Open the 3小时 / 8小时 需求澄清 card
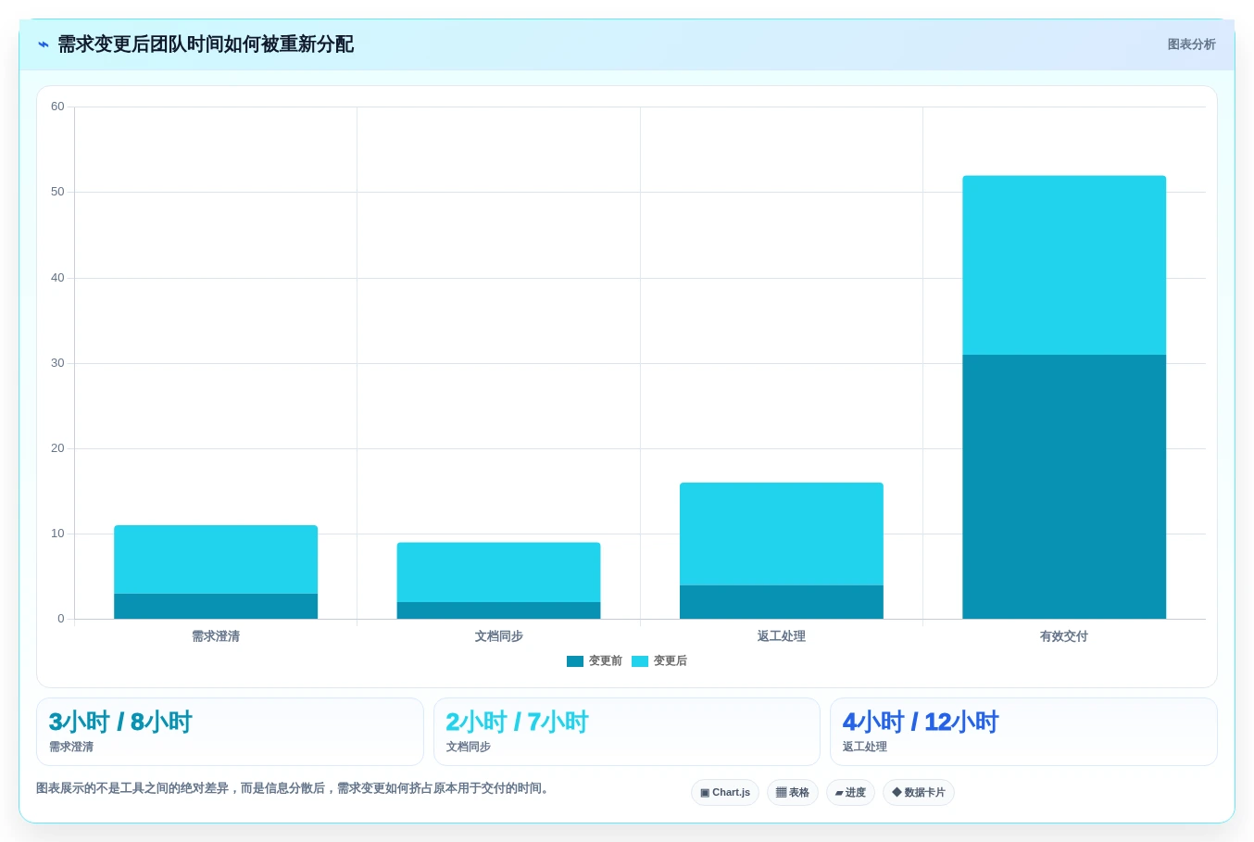The image size is (1254, 842). [230, 732]
